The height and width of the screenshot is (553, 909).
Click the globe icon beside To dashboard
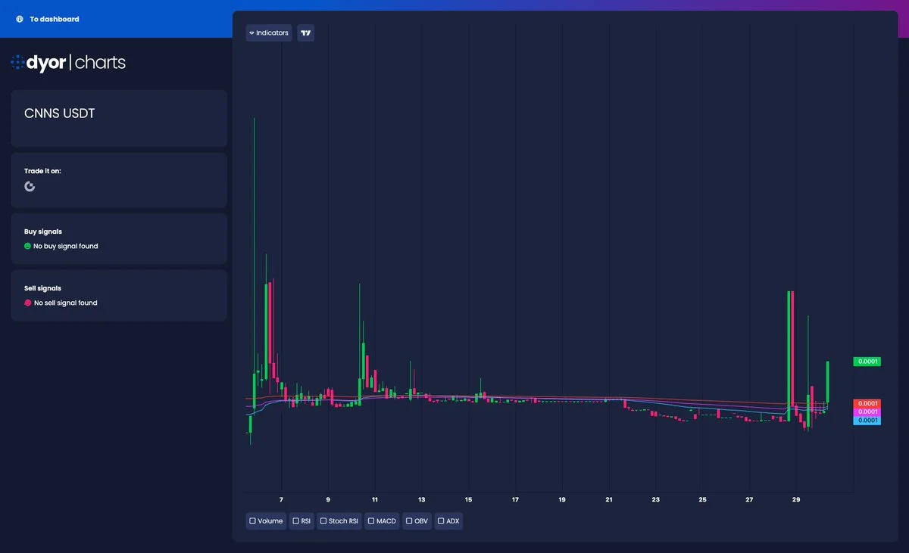(x=20, y=19)
